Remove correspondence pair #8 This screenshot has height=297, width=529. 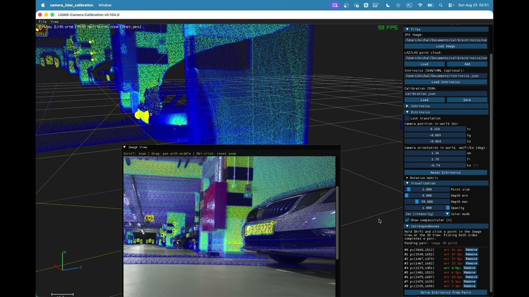469,286
